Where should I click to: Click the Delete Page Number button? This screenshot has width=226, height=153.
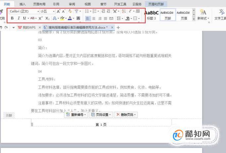point(126,115)
